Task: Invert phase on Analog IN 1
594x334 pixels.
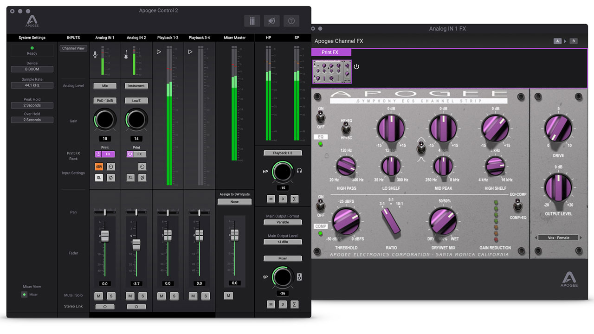Action: tap(111, 178)
